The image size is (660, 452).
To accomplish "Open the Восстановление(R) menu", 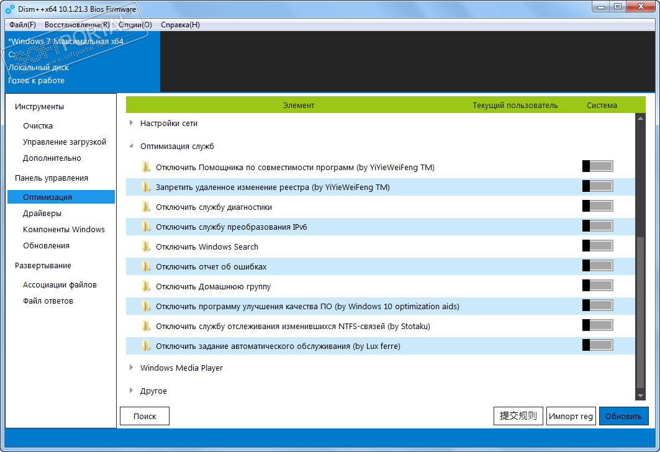I will pyautogui.click(x=77, y=25).
